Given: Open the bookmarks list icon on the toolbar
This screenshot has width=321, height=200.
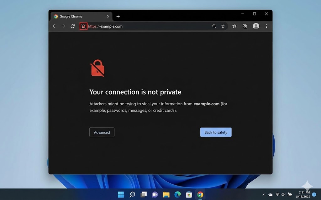Looking at the screenshot, I should pyautogui.click(x=234, y=26).
